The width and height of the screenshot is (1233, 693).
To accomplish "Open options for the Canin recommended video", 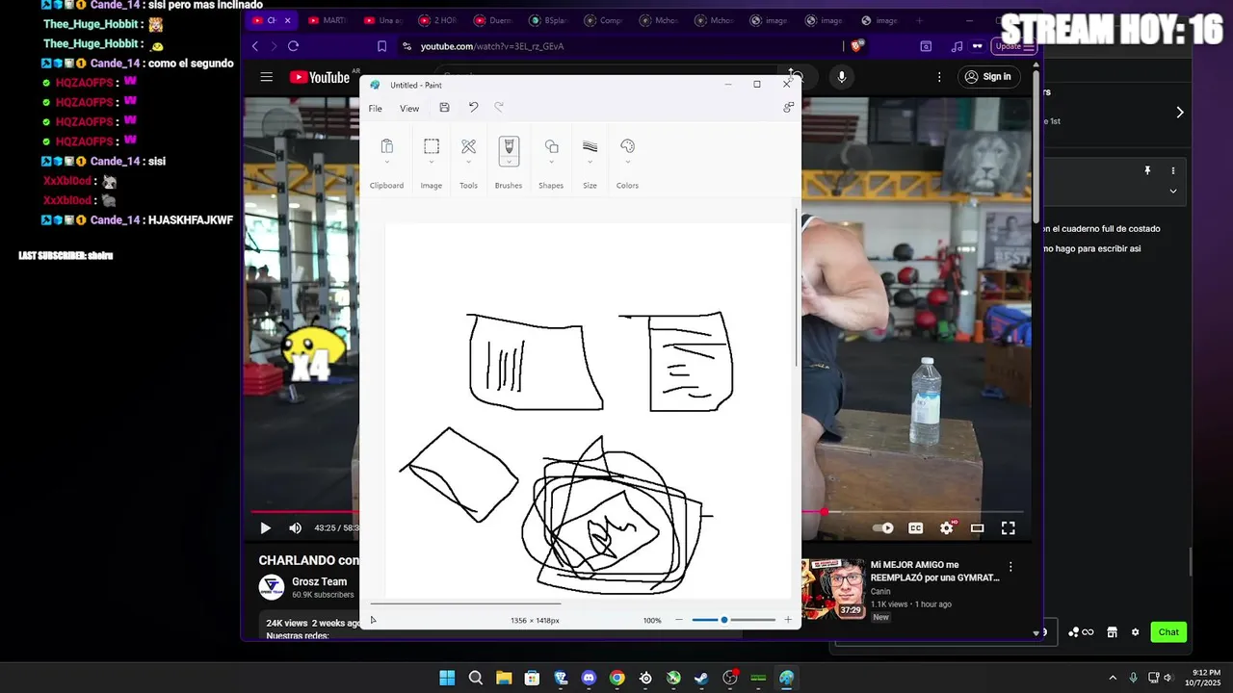I will click(x=1010, y=567).
